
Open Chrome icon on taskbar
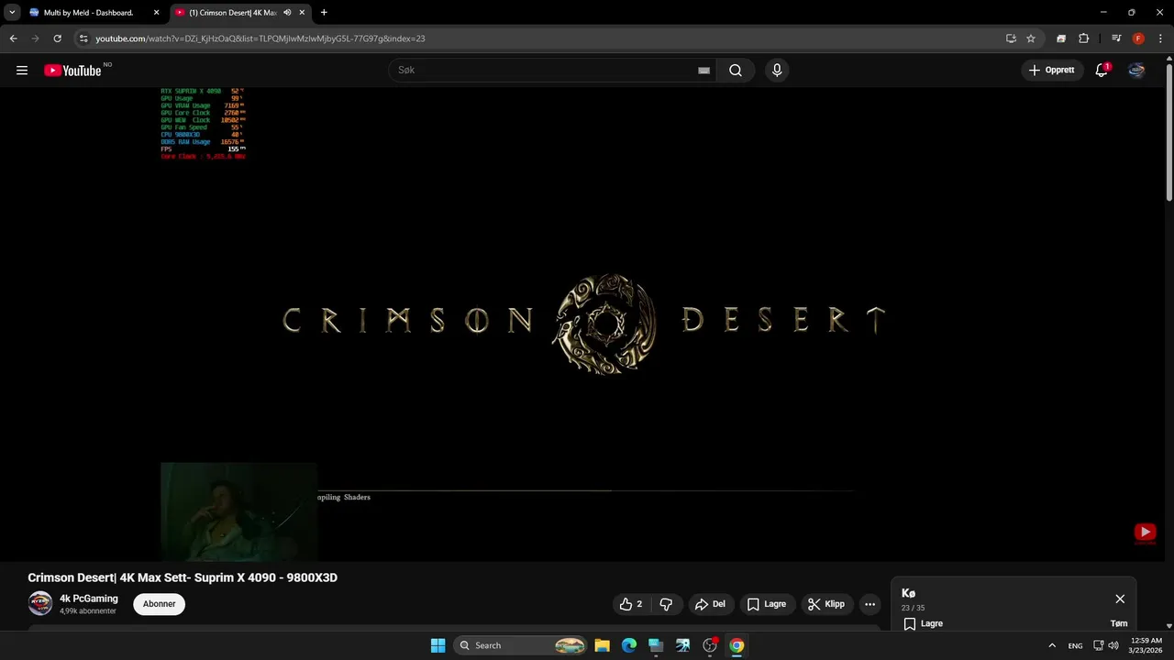pos(737,645)
